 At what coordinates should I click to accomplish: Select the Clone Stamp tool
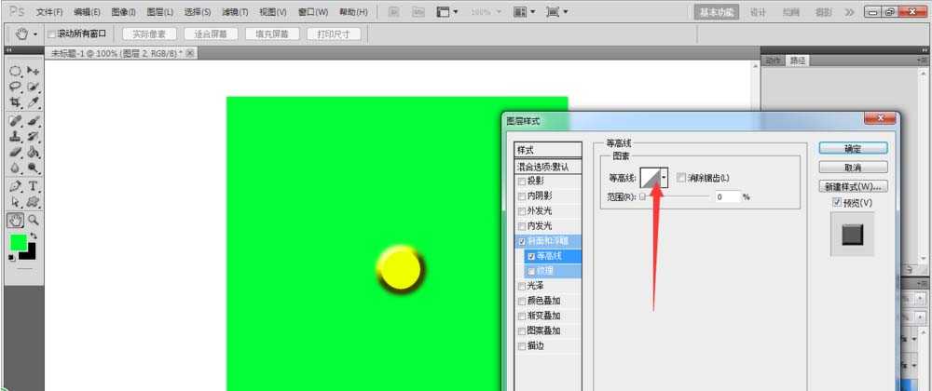(x=16, y=136)
